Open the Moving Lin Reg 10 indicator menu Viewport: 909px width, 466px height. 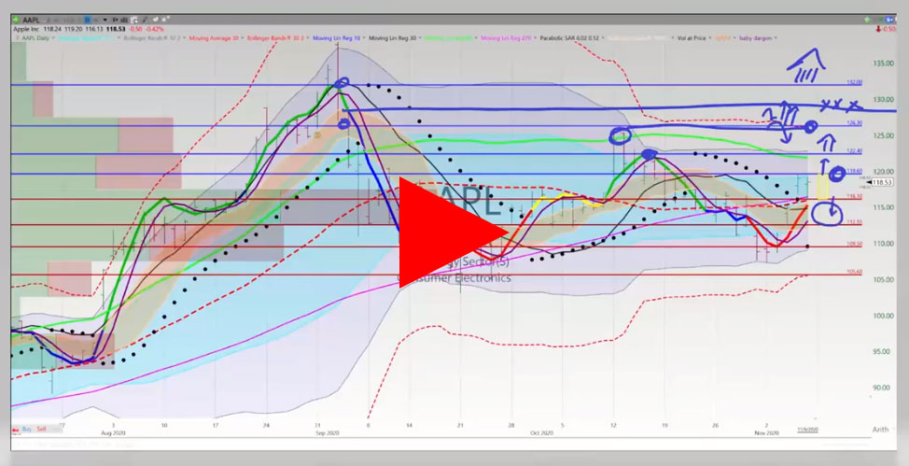click(x=339, y=38)
